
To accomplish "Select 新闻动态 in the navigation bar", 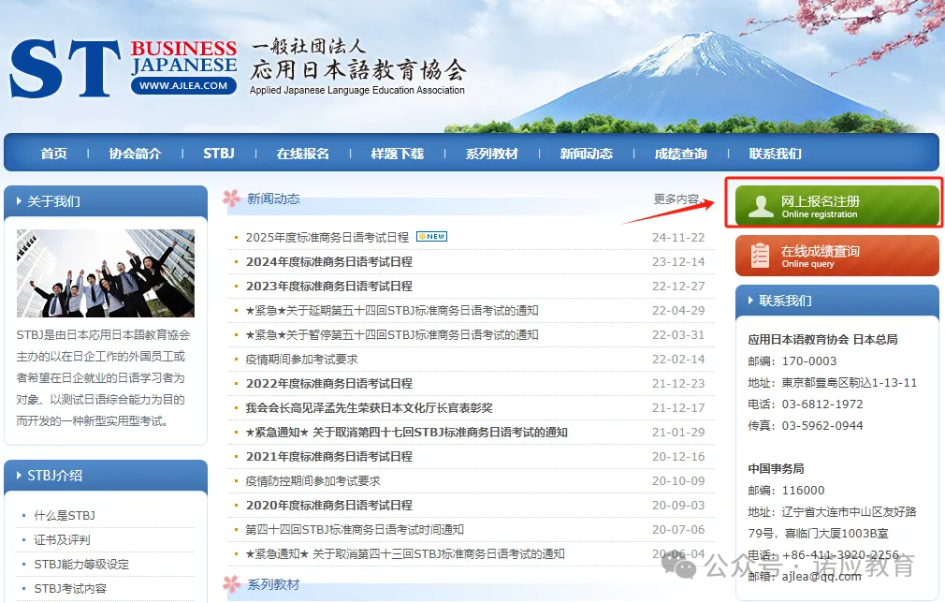I will pos(587,154).
